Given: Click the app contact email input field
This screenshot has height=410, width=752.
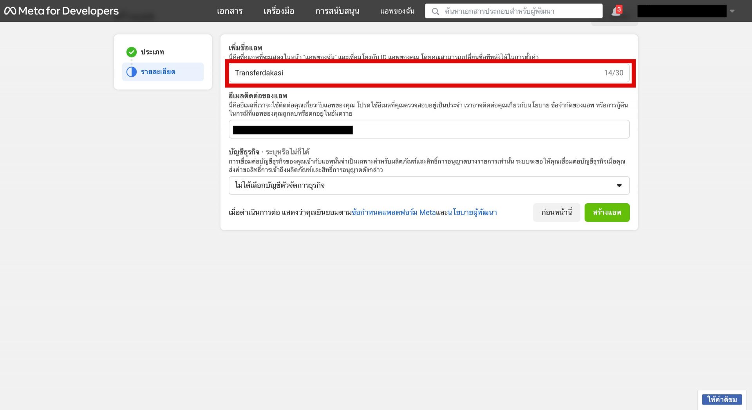Looking at the screenshot, I should pyautogui.click(x=429, y=129).
